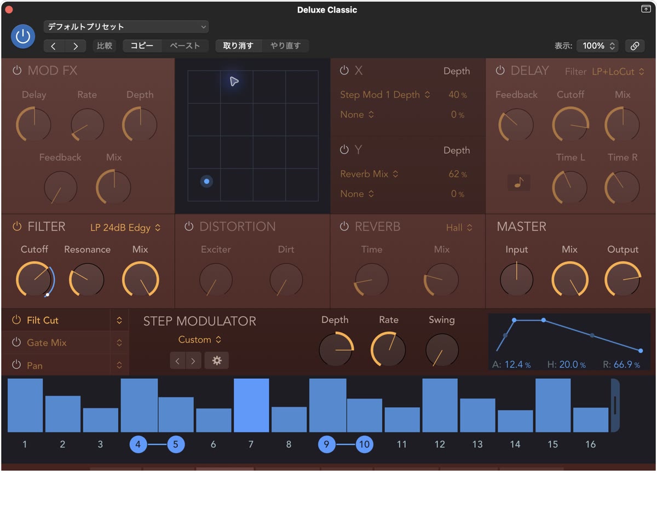The width and height of the screenshot is (657, 509).
Task: Click the X Depth 40 % value
Action: click(458, 95)
